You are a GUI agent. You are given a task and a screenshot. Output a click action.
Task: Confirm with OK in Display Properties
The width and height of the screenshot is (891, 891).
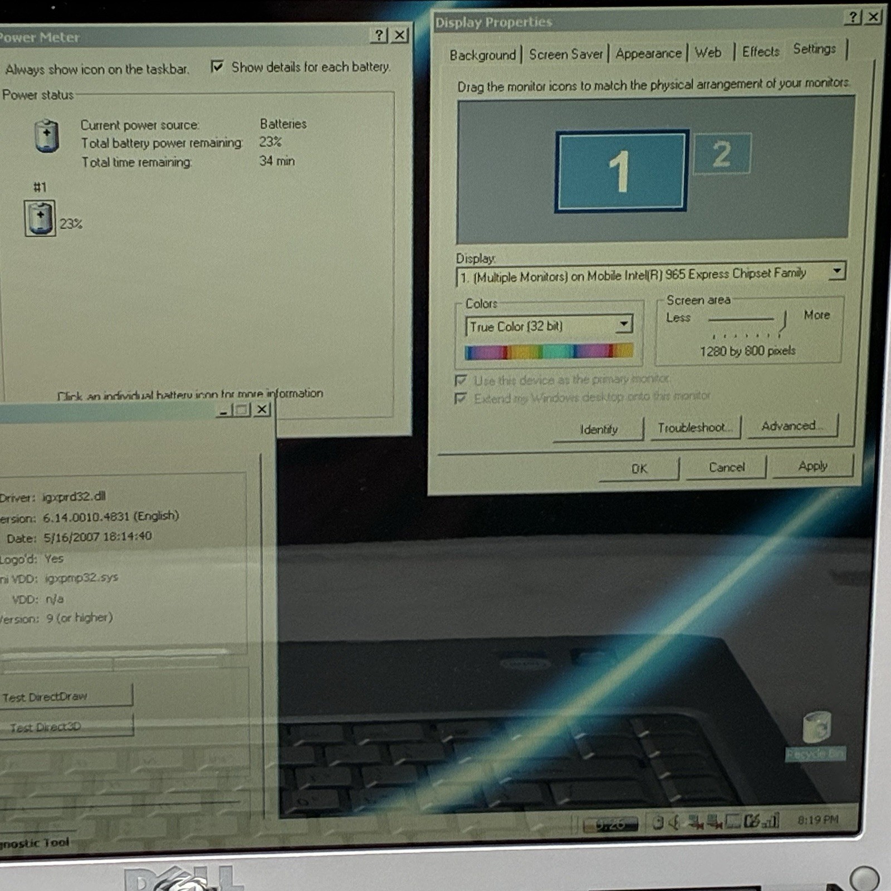click(x=639, y=469)
